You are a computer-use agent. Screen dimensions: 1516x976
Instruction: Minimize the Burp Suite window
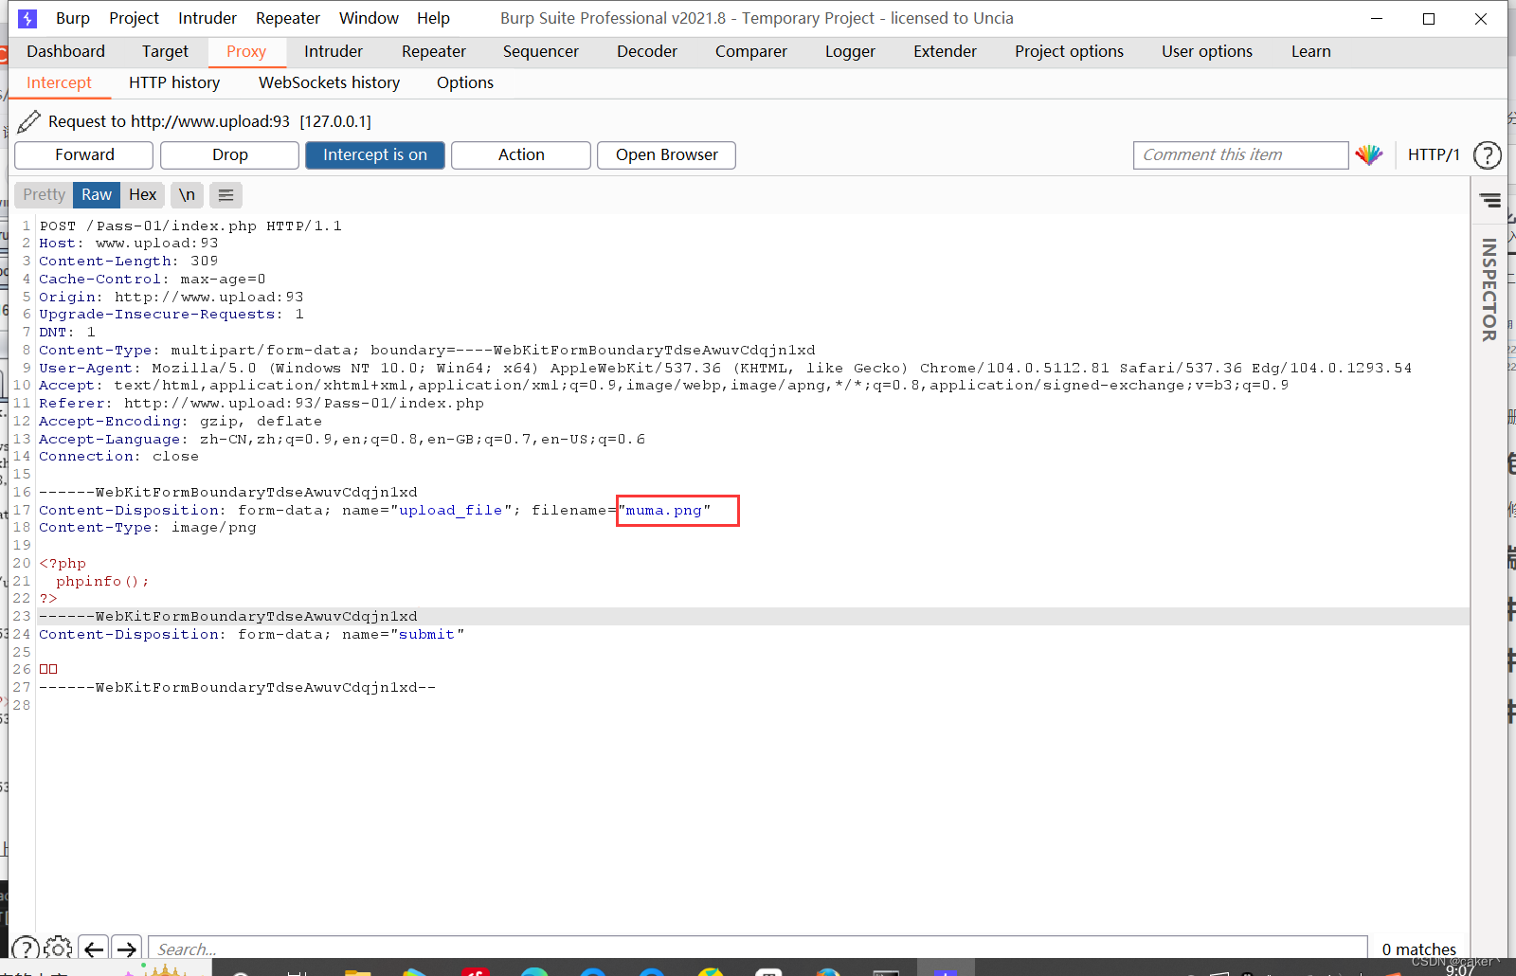coord(1377,19)
